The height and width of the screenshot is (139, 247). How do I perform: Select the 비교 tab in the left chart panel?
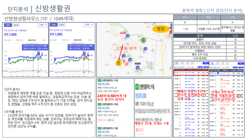[x=44, y=40]
